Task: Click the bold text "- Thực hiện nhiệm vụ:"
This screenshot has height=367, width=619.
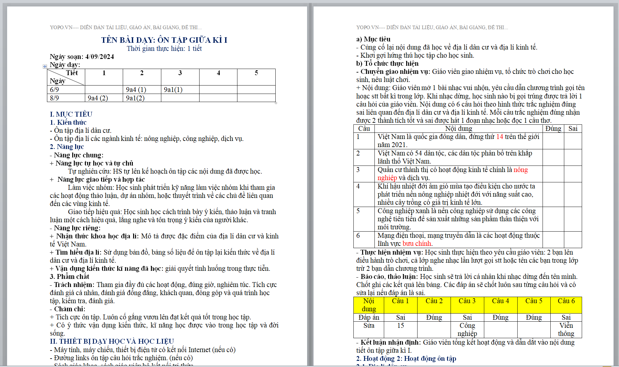Action: [x=389, y=252]
